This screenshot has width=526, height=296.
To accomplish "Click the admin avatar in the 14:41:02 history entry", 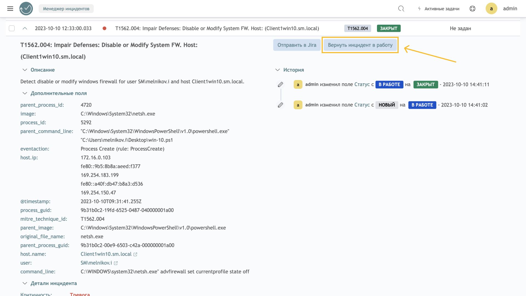I will coord(298,105).
